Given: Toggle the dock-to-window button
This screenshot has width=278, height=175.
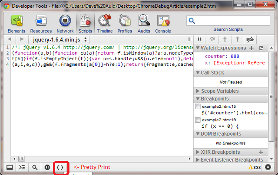Looking at the screenshot, I should click(x=10, y=167).
